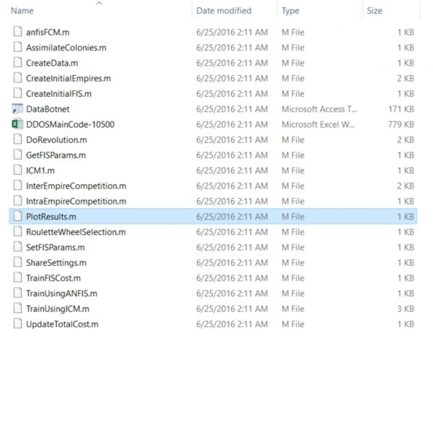
Task: Select the file name anfisFCM.m
Action: click(x=48, y=33)
